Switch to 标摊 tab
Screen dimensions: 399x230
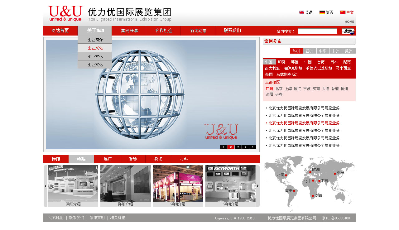tap(56, 159)
